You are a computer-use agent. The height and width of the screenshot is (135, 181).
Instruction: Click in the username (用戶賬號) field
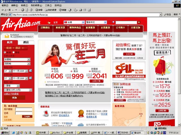pos(24,109)
